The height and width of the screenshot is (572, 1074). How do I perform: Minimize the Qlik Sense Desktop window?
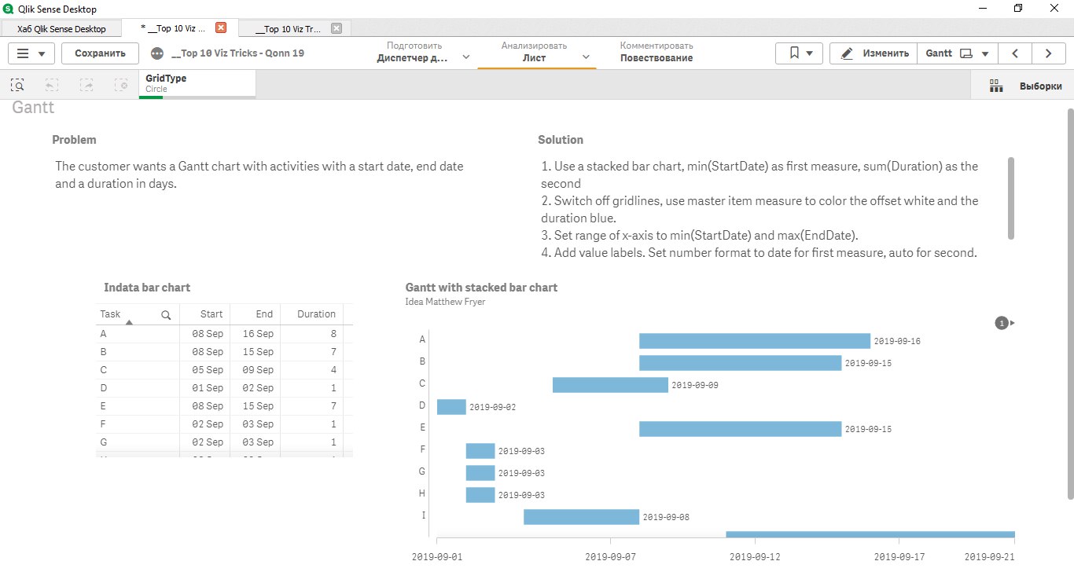pyautogui.click(x=982, y=8)
